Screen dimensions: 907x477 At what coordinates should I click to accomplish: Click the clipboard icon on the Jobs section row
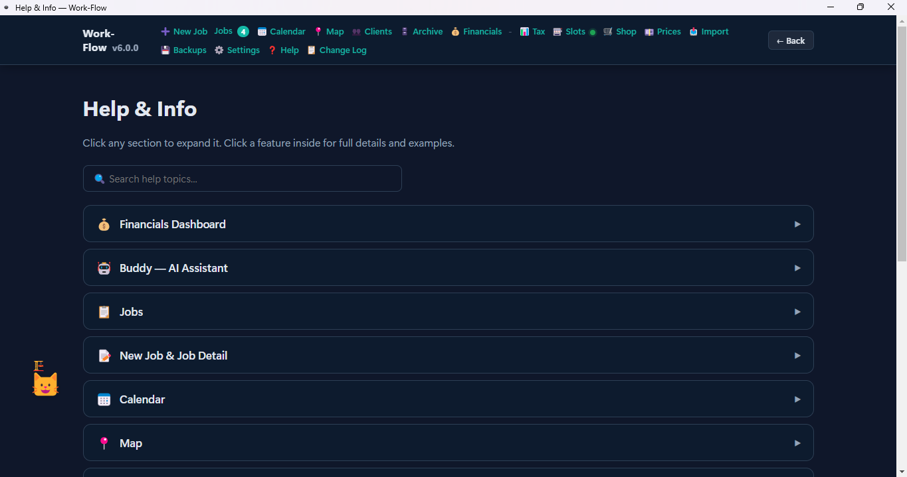click(104, 312)
